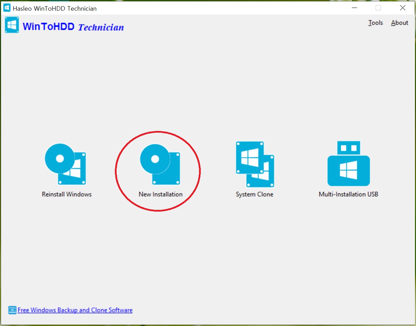Click the Reinstall Windows label
416x326 pixels.
[x=67, y=194]
